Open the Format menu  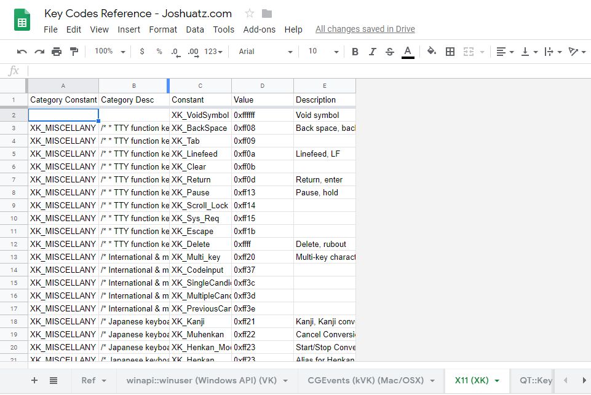(x=163, y=29)
